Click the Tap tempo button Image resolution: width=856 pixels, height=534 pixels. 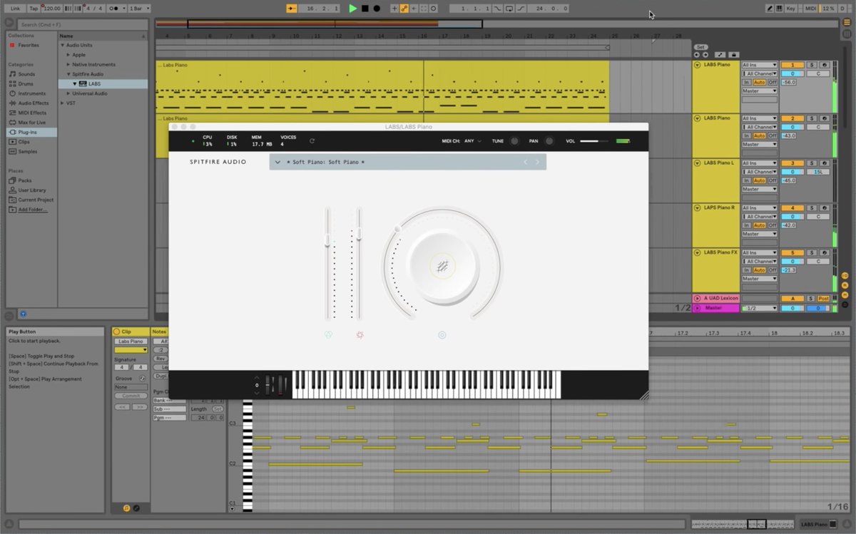coord(34,9)
